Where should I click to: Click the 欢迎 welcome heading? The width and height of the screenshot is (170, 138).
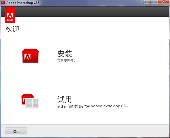[x=12, y=29]
